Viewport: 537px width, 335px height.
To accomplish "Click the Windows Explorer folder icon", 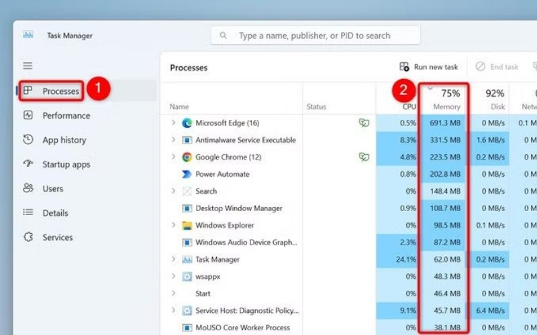I will pos(187,226).
